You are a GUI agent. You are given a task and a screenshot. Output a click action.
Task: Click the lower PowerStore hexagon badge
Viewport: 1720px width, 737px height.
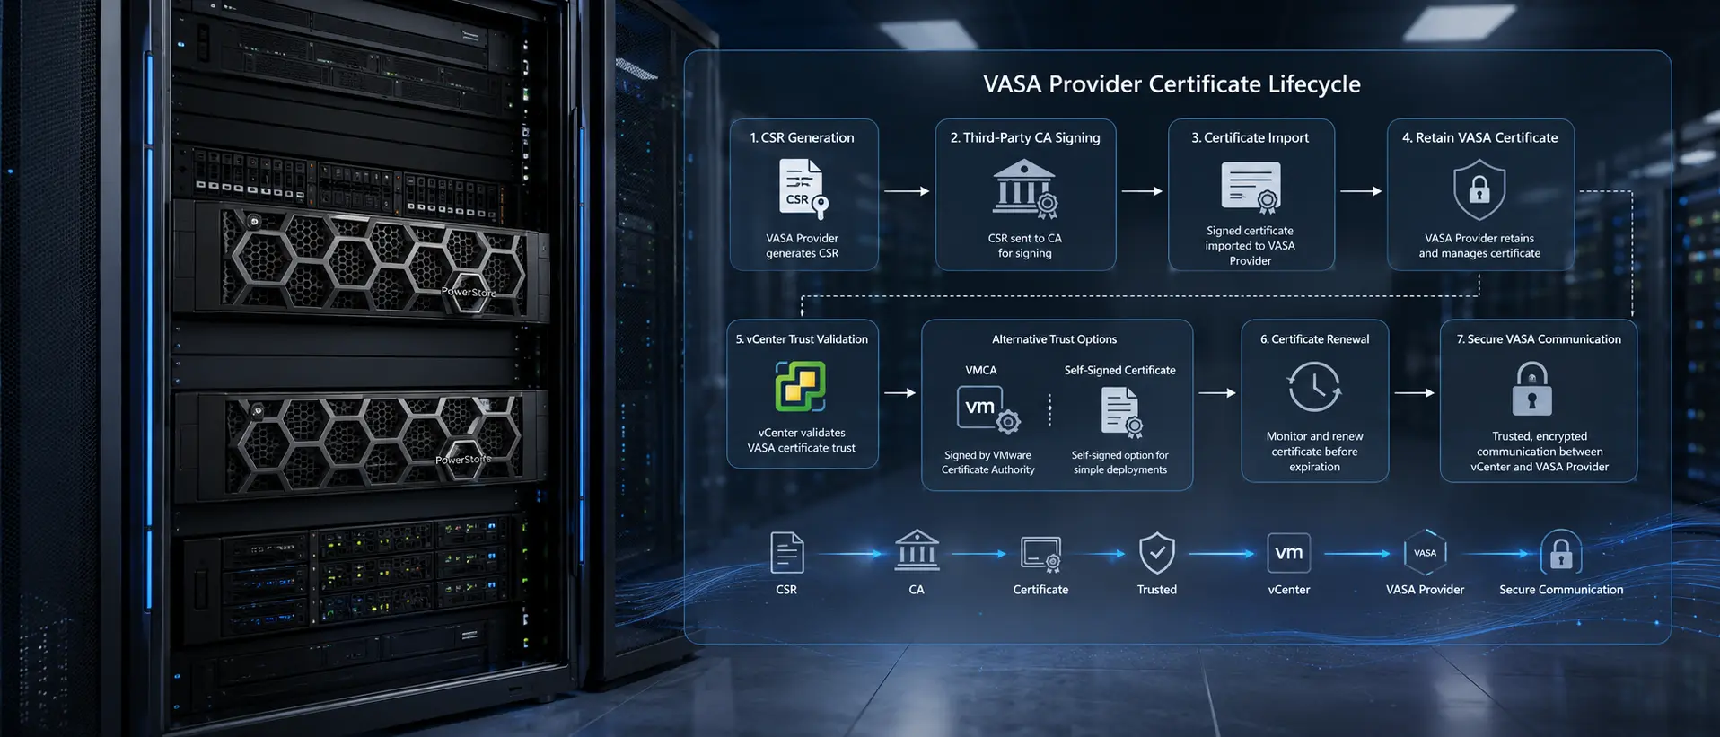pyautogui.click(x=465, y=460)
